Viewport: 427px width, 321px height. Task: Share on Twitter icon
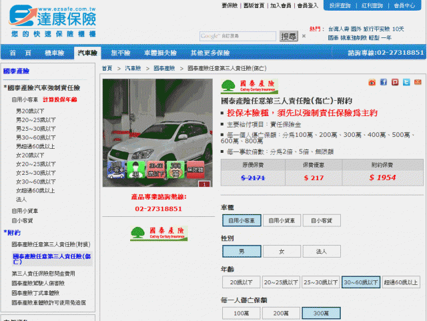pyautogui.click(x=406, y=82)
